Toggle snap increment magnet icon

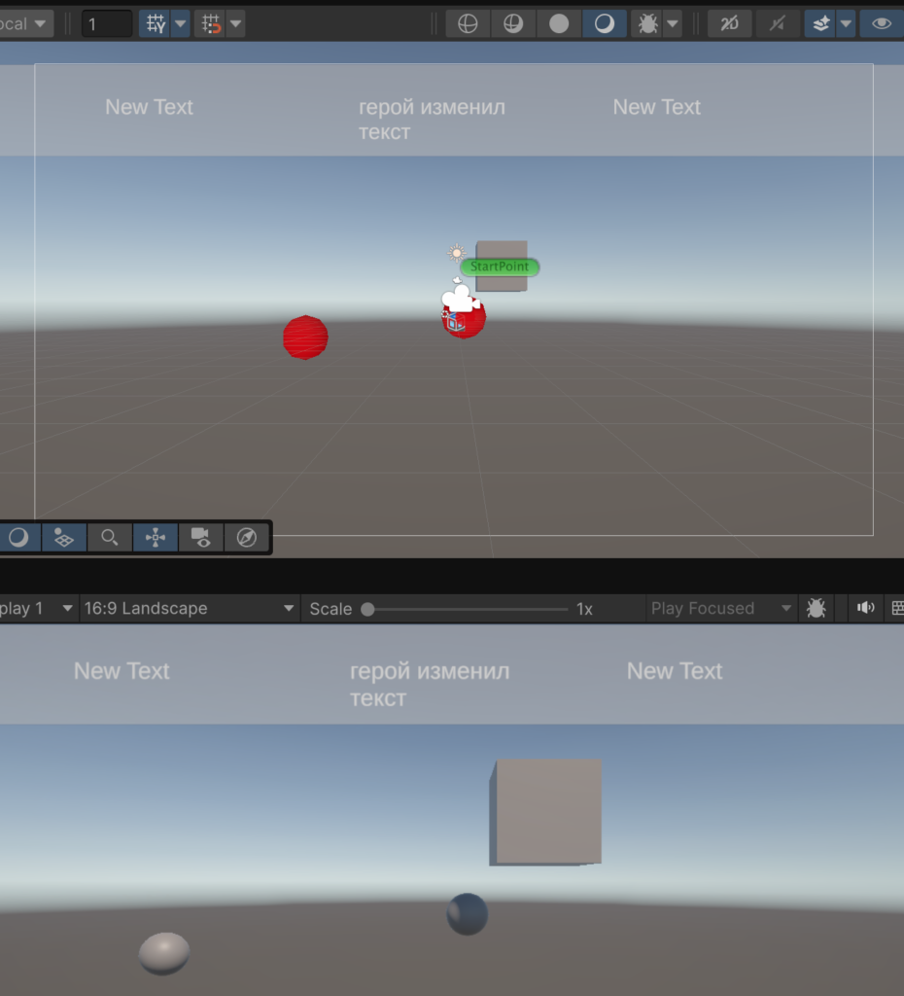(211, 24)
